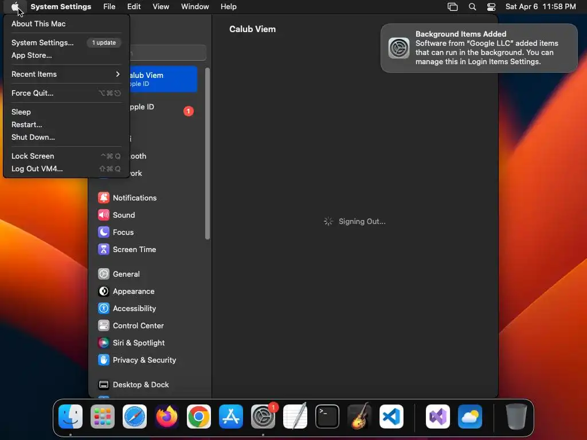This screenshot has height=440, width=587.
Task: Select the Appearance icon in sidebar
Action: tap(104, 291)
